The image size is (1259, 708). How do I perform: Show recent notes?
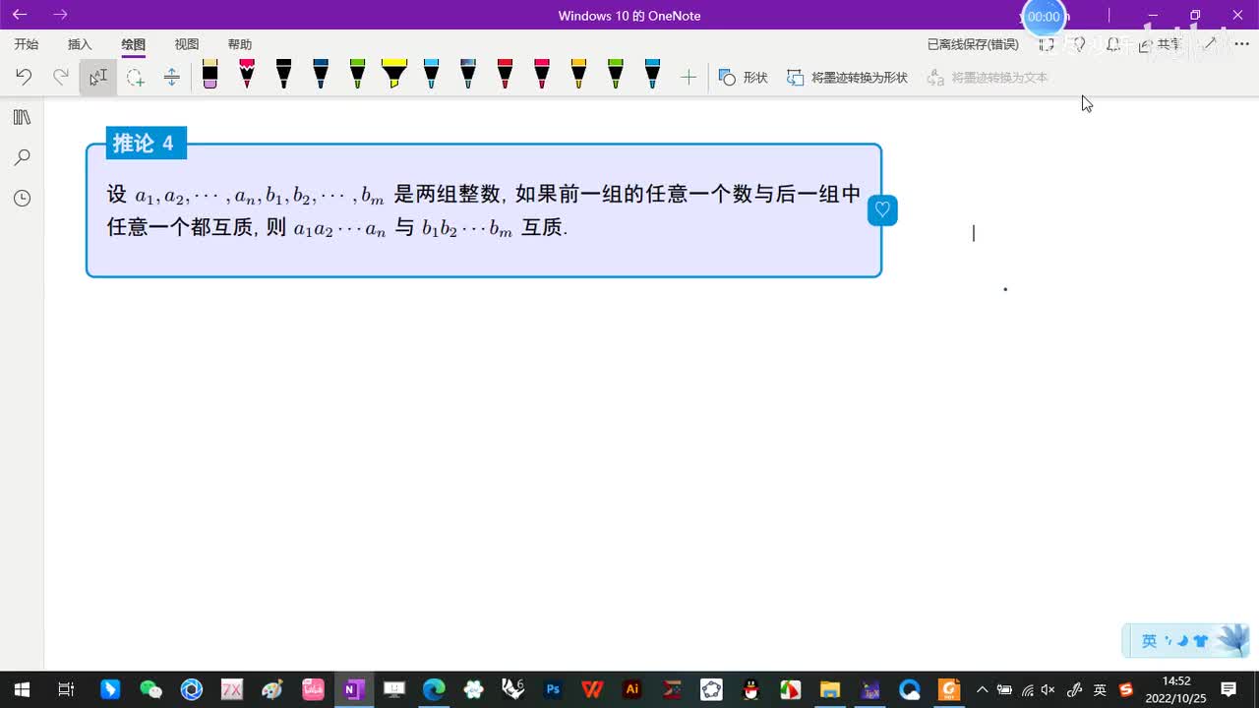pos(22,198)
